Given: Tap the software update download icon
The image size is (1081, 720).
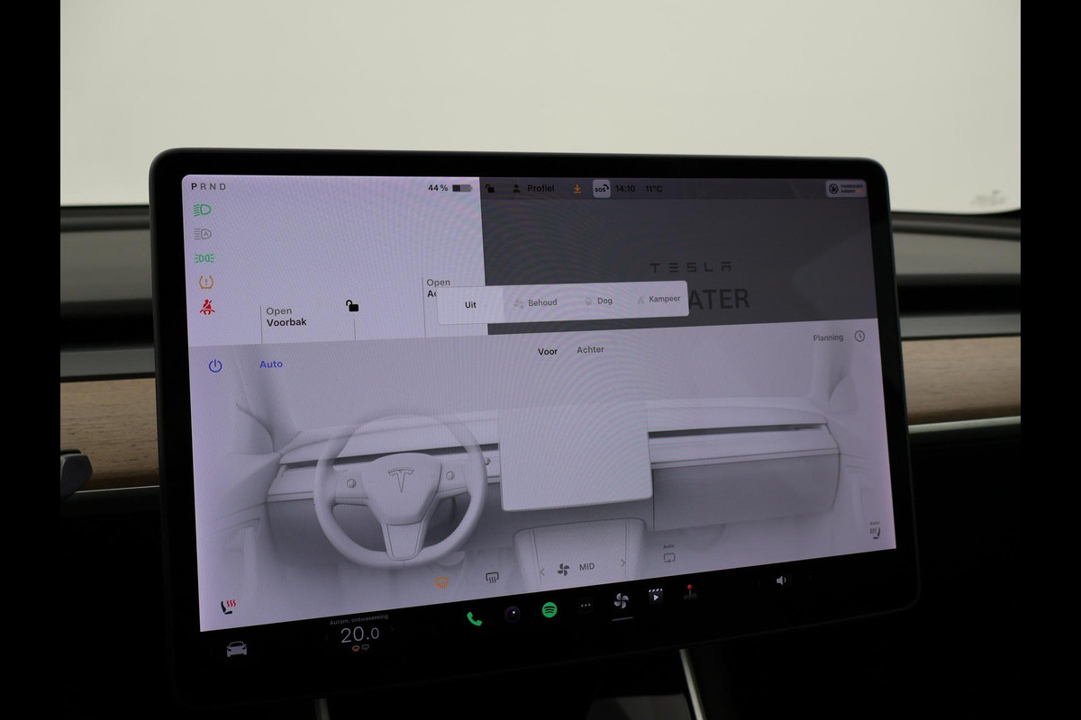Looking at the screenshot, I should click(577, 189).
